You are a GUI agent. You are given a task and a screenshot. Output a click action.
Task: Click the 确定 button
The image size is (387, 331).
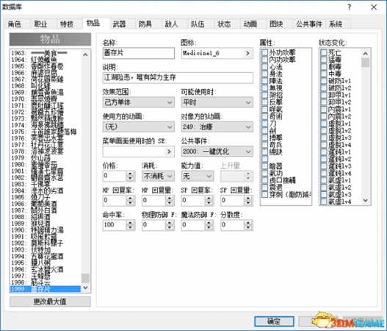click(x=274, y=321)
